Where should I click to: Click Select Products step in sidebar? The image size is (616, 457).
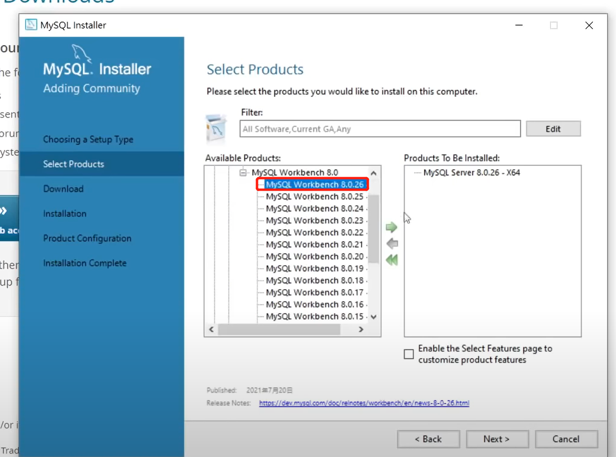click(74, 164)
